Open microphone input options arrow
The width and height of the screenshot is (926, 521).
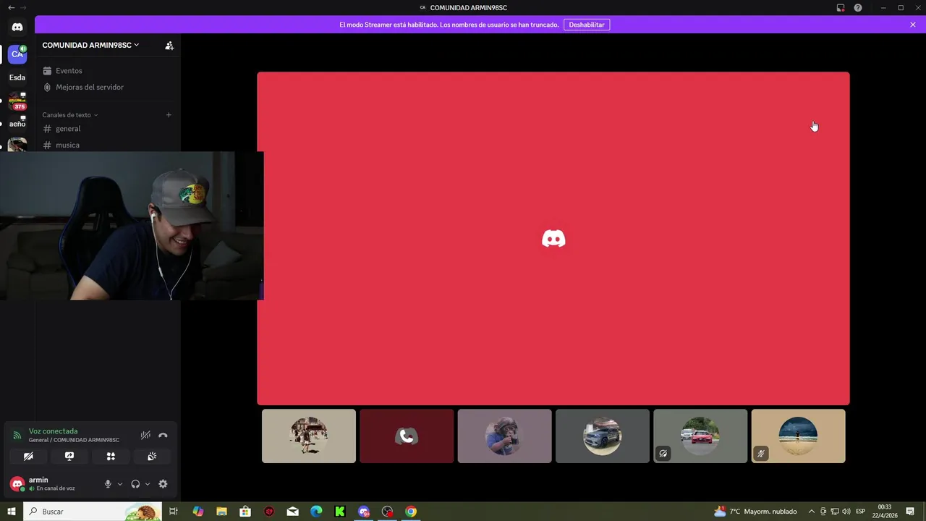pos(120,484)
